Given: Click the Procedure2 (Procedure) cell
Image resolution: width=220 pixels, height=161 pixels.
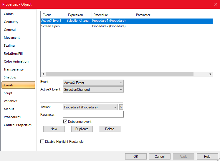Looking at the screenshot, I should 109,26.
